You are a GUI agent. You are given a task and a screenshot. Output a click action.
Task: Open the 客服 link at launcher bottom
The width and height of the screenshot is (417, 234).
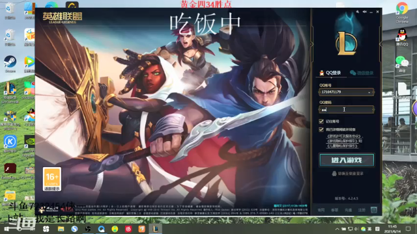(334, 210)
